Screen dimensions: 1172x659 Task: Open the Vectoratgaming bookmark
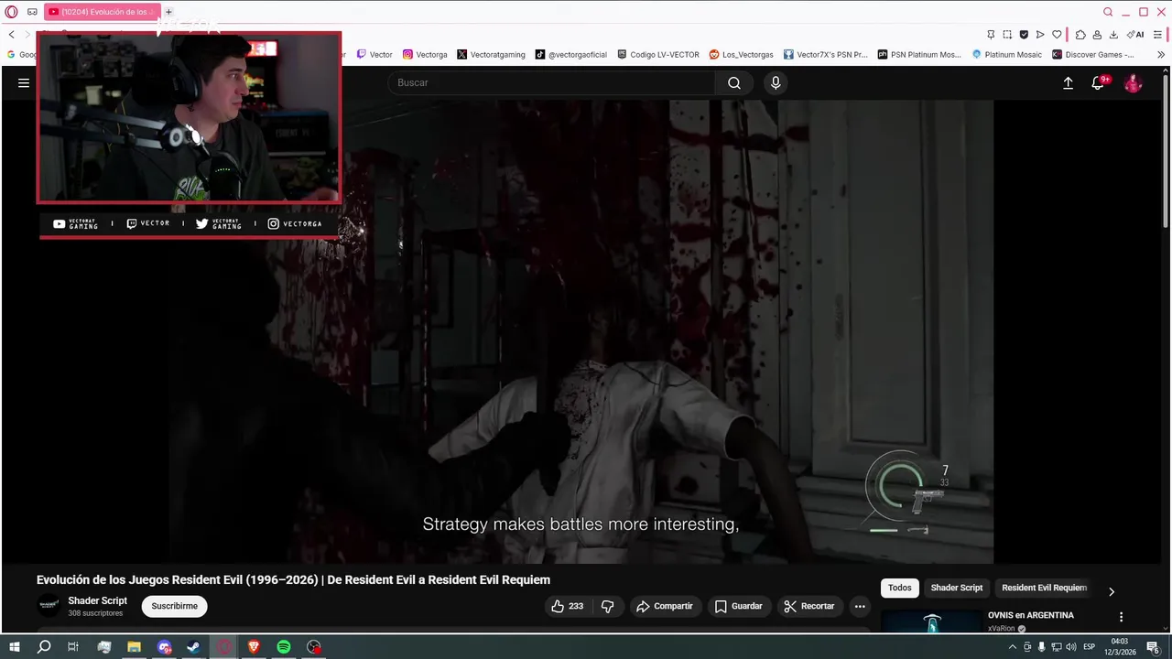(491, 55)
